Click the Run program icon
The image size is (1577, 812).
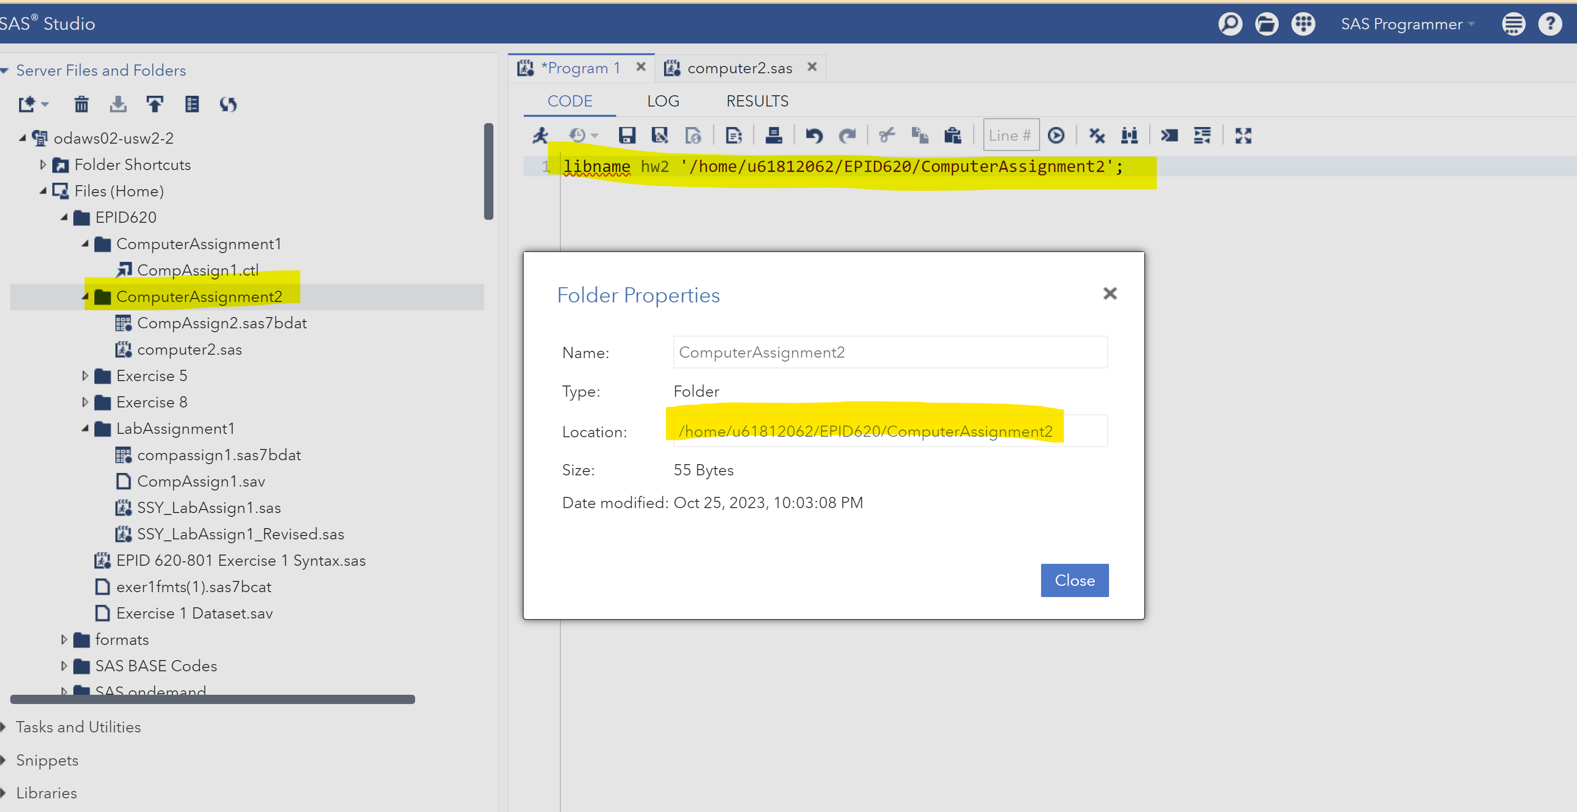coord(540,135)
